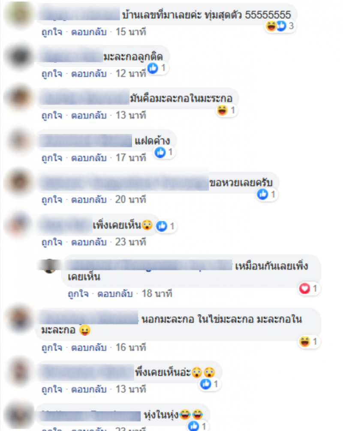Open the profile picture of the top commenter
The width and height of the screenshot is (343, 431).
(x=19, y=14)
